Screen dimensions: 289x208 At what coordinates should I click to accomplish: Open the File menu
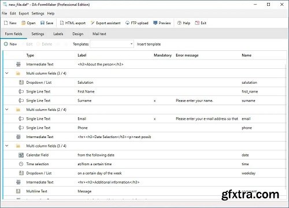tap(4, 13)
